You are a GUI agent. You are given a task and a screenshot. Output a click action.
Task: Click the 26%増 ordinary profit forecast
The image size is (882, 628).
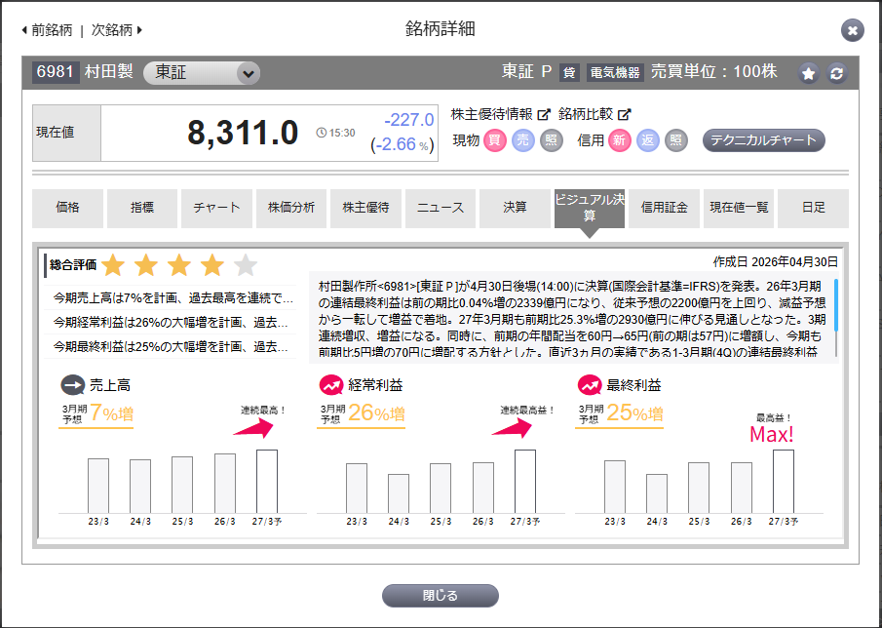[x=376, y=414]
